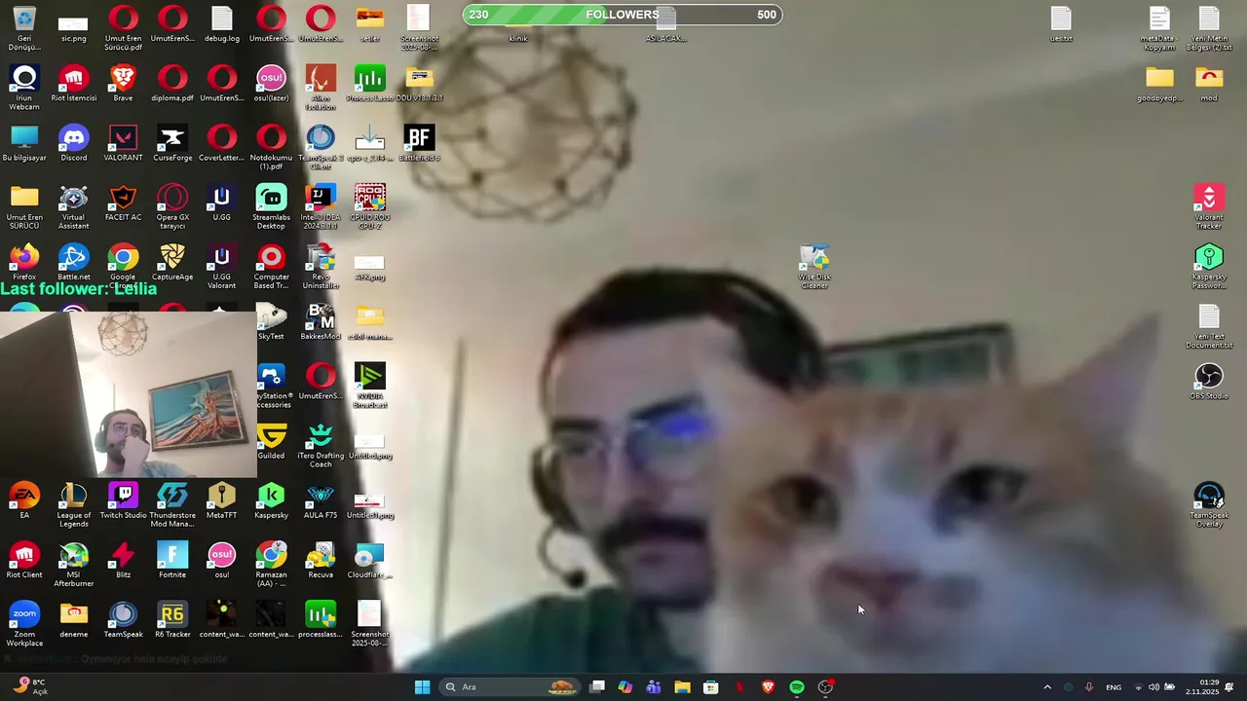Open Battlefield 6 desktop icon
1247x701 pixels.
[419, 143]
